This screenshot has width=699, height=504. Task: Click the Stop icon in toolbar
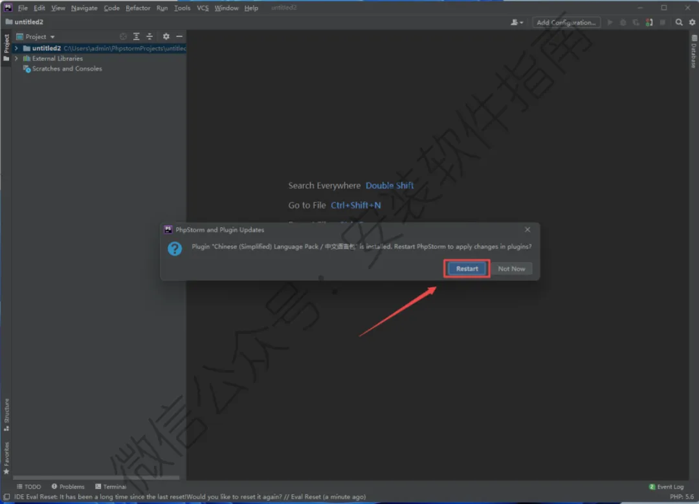(663, 22)
